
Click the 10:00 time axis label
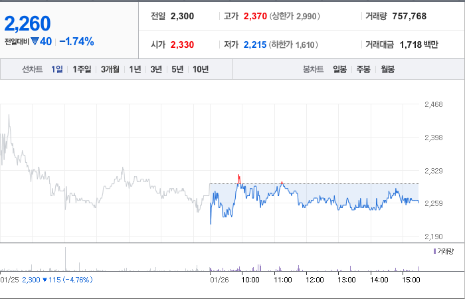(250, 280)
